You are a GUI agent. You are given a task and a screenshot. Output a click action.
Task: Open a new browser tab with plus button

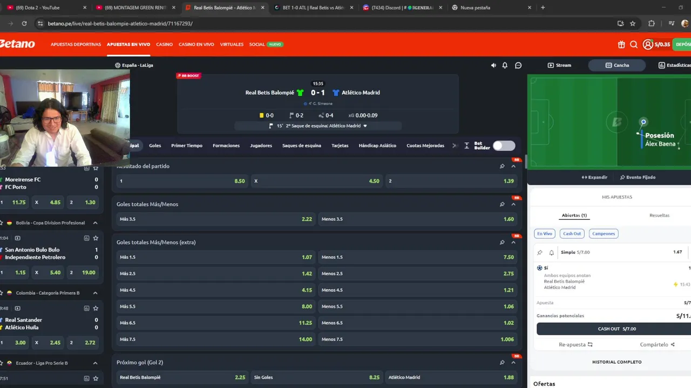[543, 8]
